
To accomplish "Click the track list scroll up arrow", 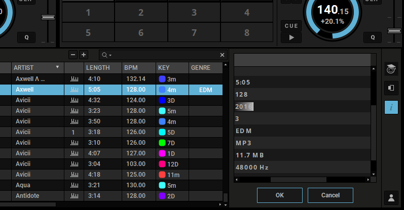I will (x=226, y=65).
